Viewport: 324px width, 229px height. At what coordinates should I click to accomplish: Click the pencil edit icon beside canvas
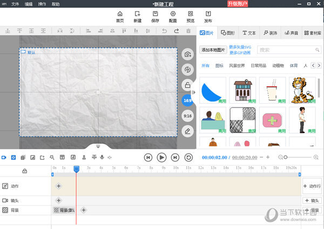click(x=187, y=131)
